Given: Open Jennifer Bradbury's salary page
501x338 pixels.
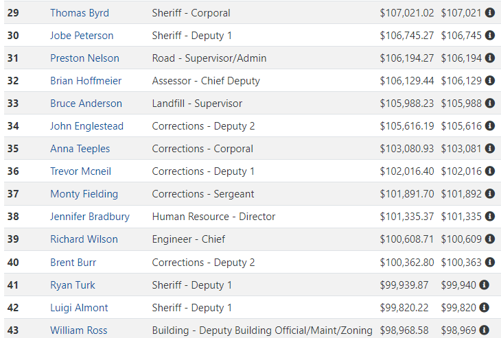Looking at the screenshot, I should click(90, 217).
